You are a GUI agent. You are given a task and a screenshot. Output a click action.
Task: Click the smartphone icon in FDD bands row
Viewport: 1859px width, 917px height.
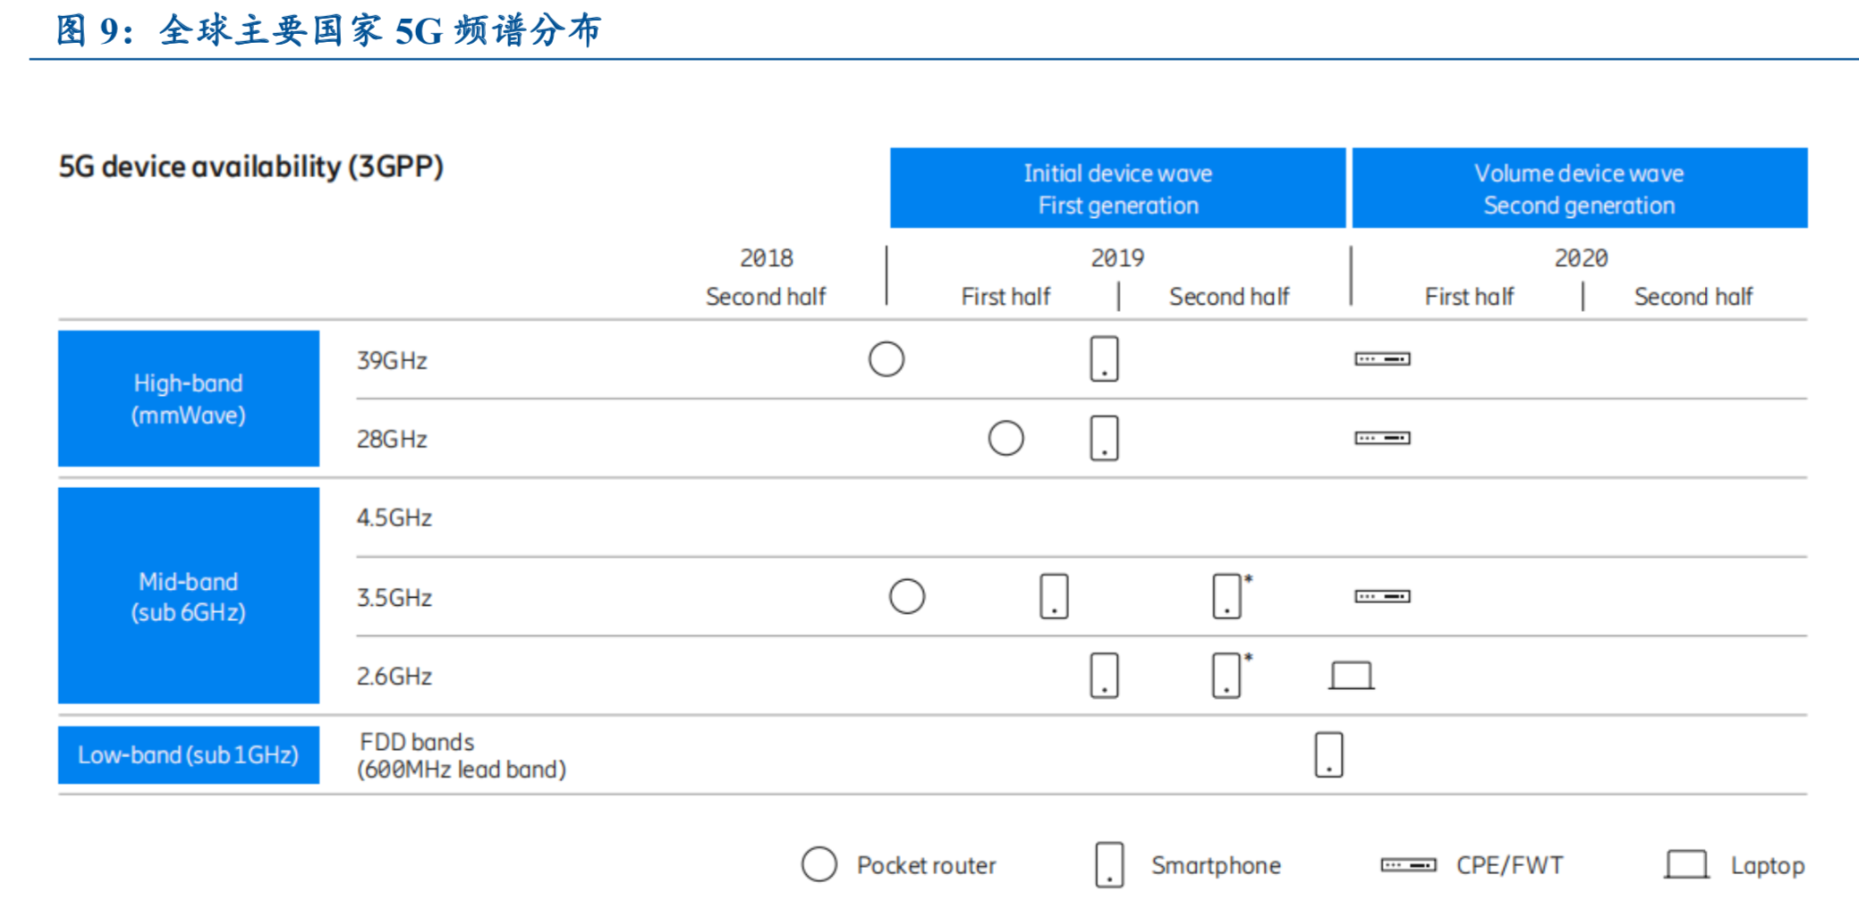[x=1328, y=754]
